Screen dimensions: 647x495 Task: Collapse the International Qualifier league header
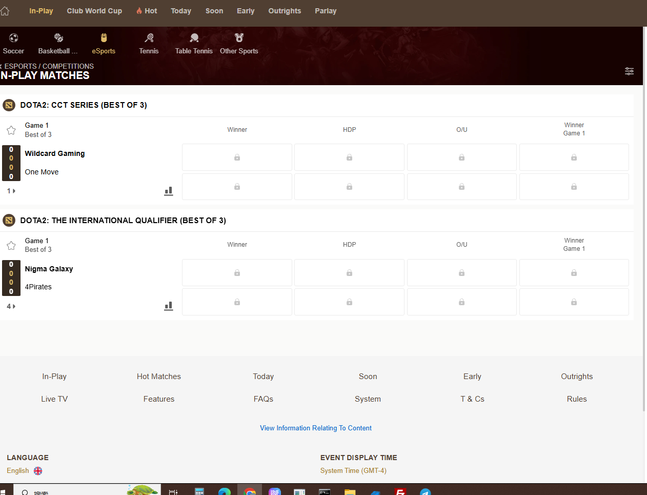pyautogui.click(x=317, y=221)
